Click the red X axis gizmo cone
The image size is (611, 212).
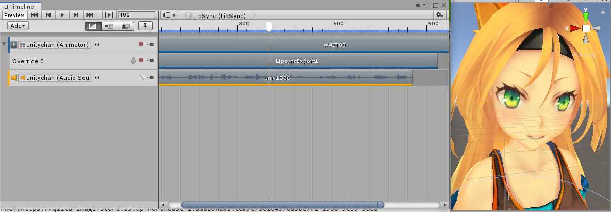[x=575, y=28]
